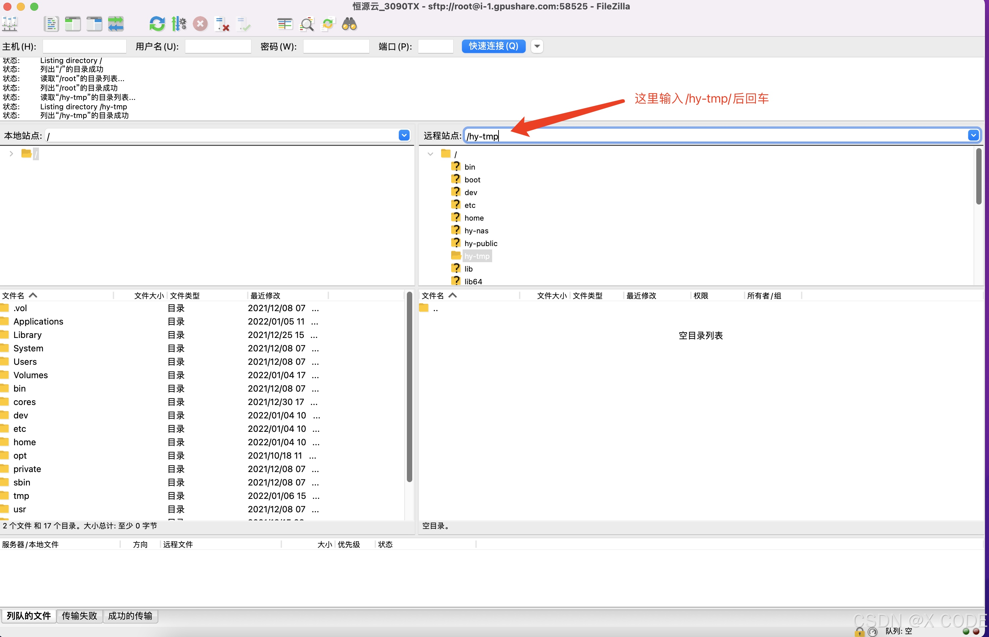Click the 快速连接 (Q) button

click(x=493, y=46)
